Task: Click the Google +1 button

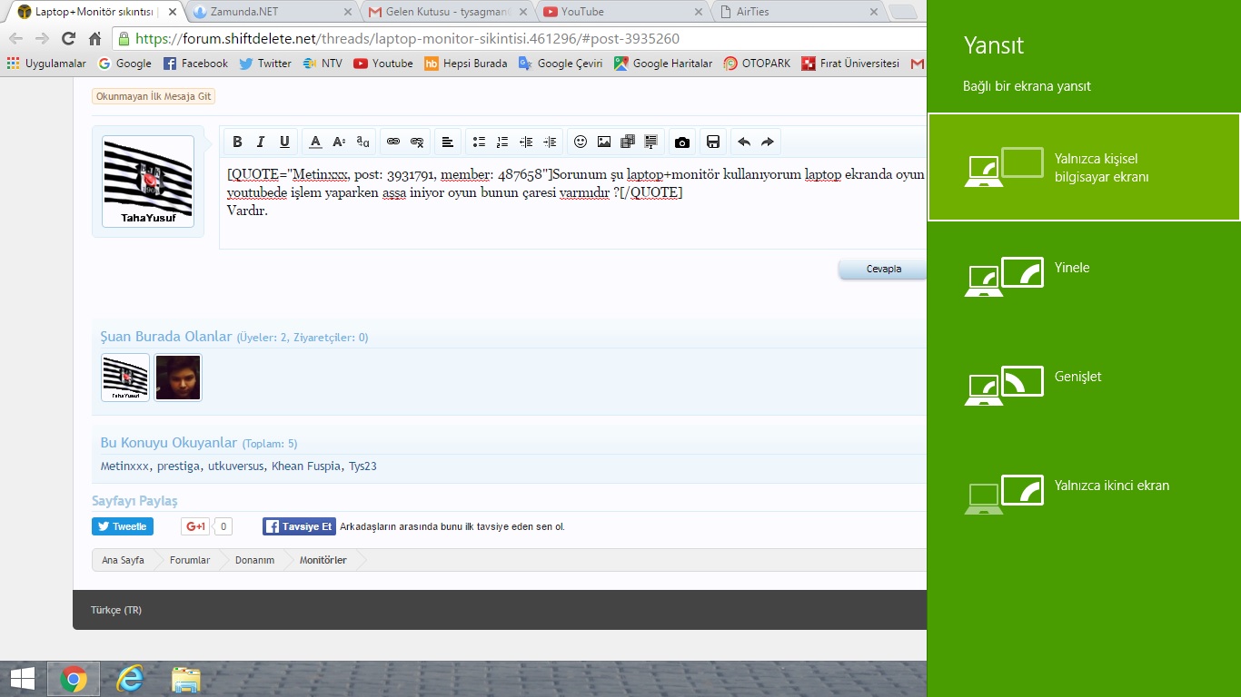Action: click(x=195, y=526)
